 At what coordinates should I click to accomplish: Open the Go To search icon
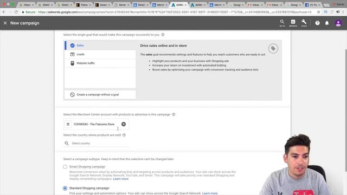tap(282, 23)
